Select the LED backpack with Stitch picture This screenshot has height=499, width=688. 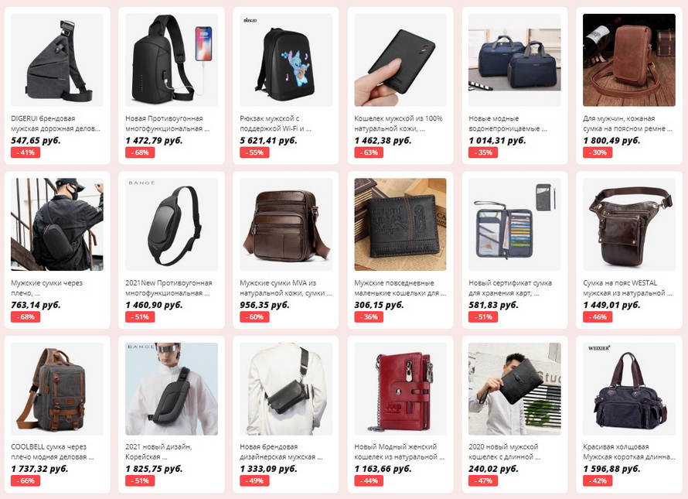[286, 60]
